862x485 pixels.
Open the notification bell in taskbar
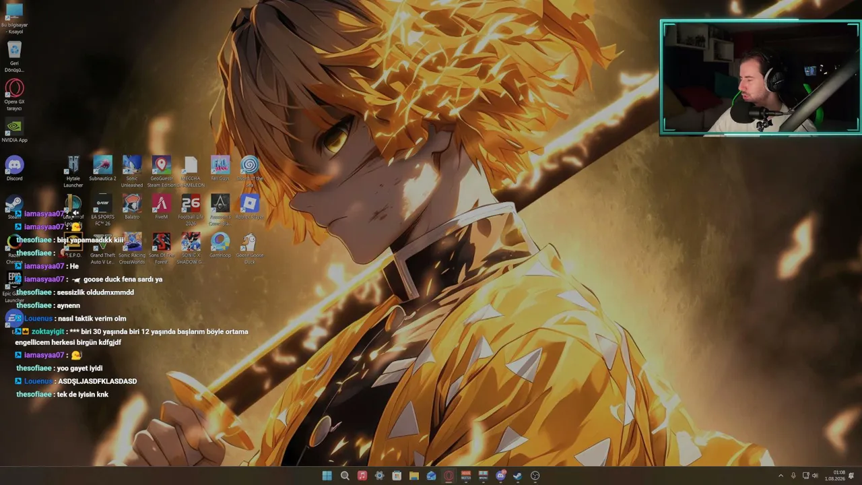click(851, 476)
